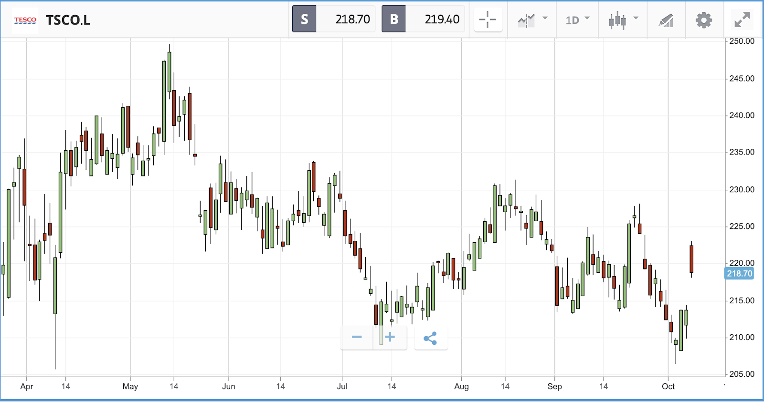Click the TSCO.L ticker symbol
The height and width of the screenshot is (402, 764).
point(68,20)
